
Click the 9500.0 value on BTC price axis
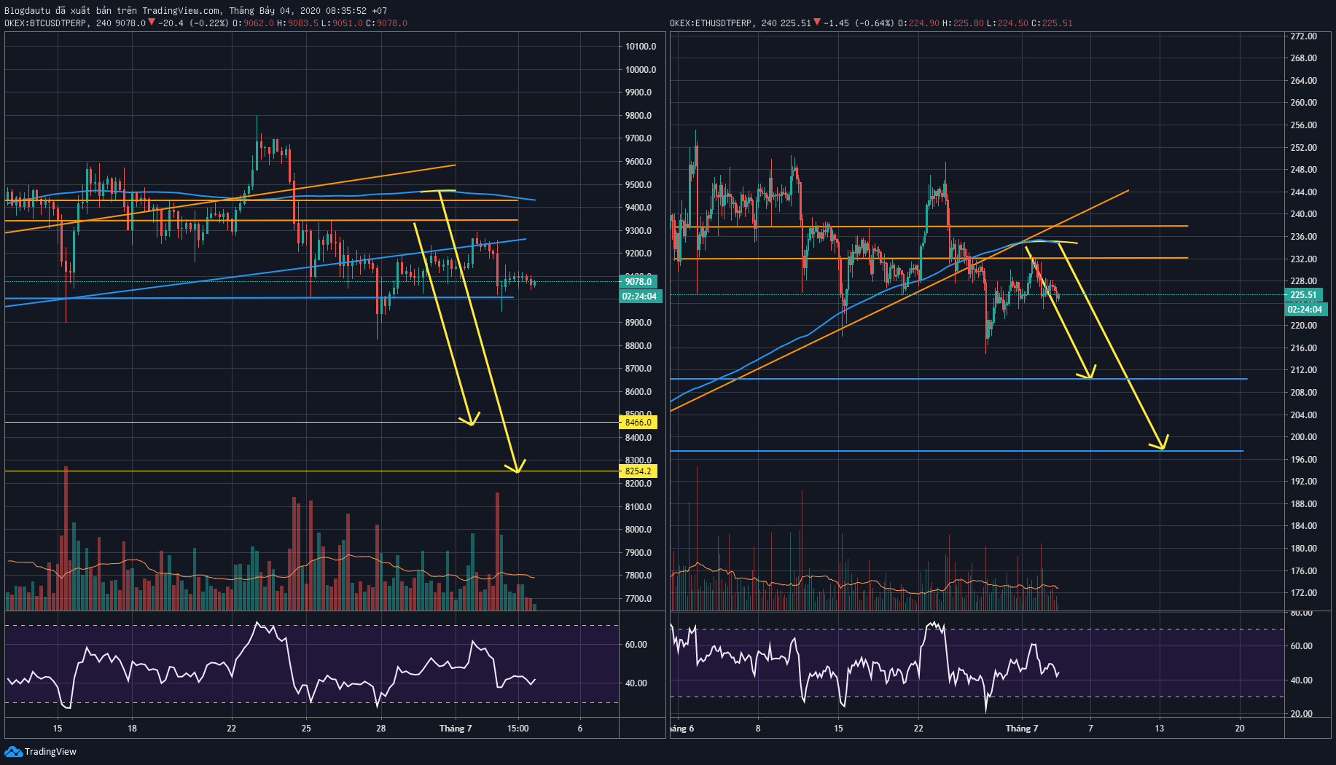point(638,185)
